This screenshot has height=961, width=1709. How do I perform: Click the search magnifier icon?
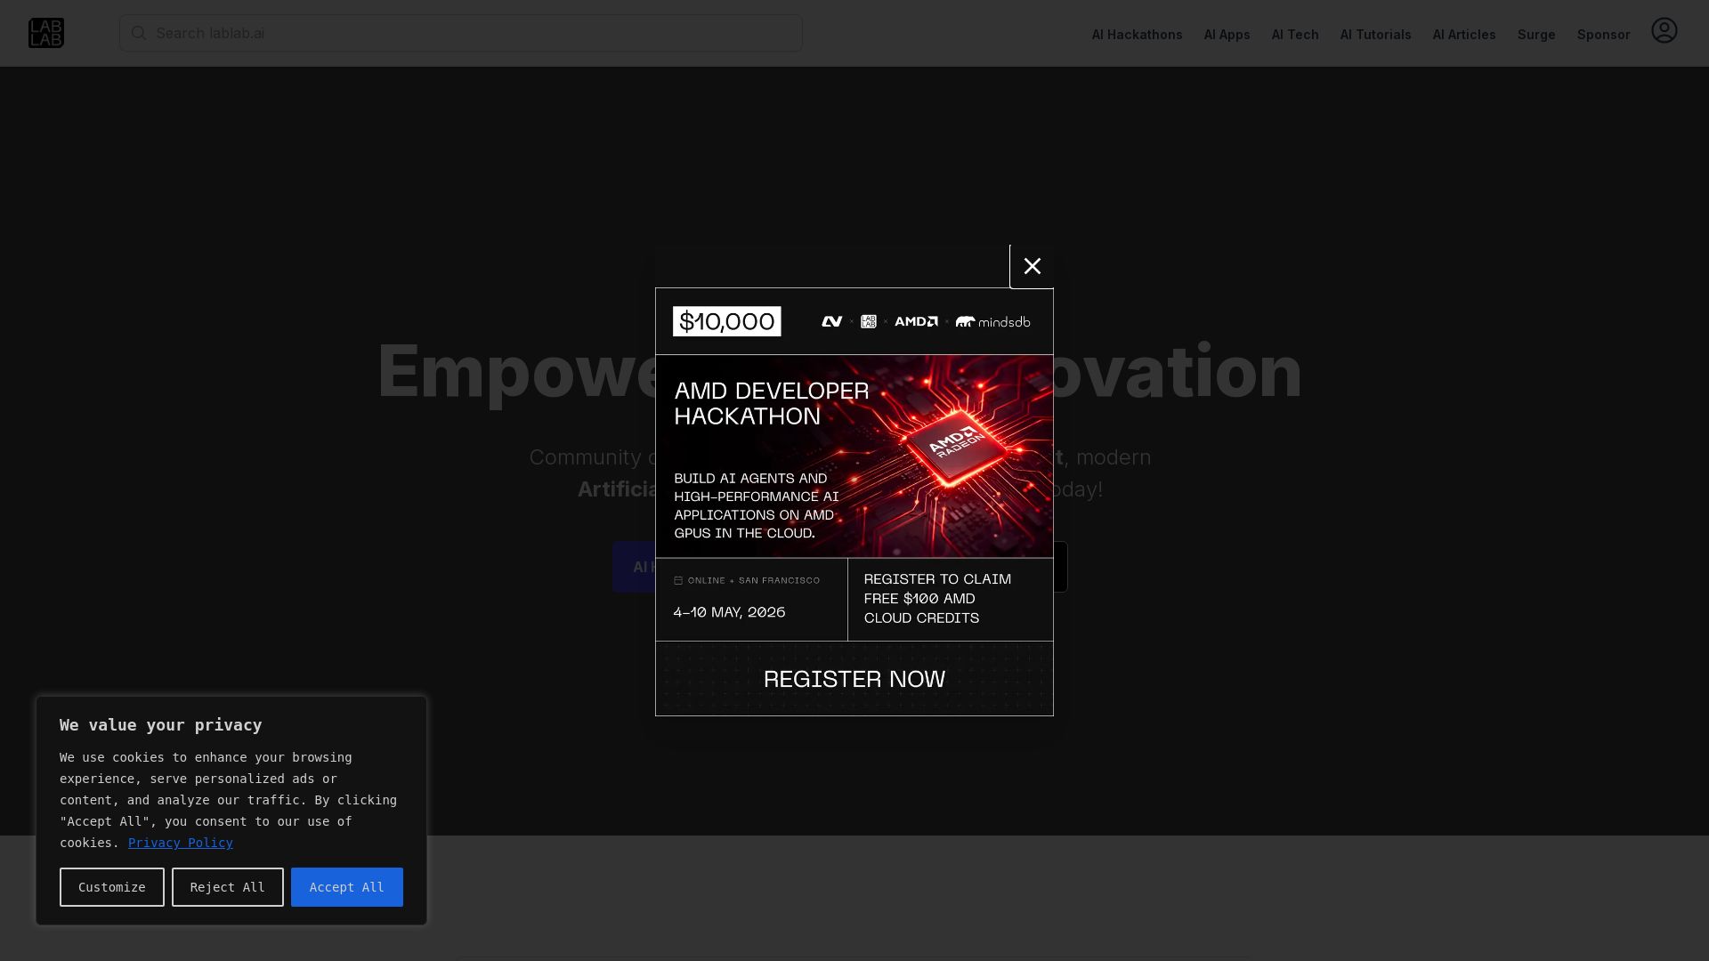pos(138,33)
